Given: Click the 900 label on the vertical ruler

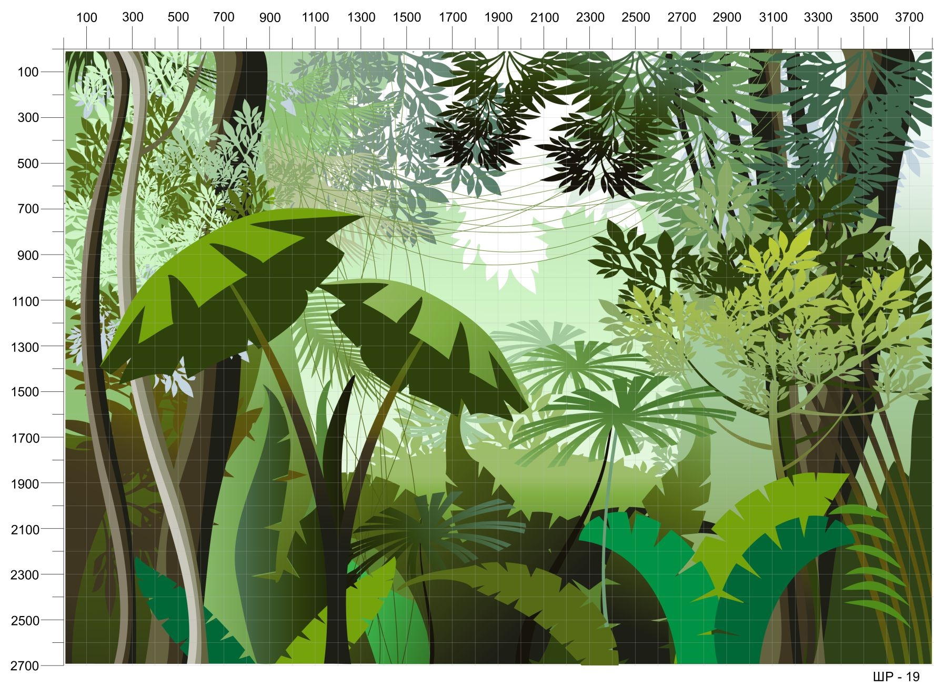Looking at the screenshot, I should [x=28, y=256].
